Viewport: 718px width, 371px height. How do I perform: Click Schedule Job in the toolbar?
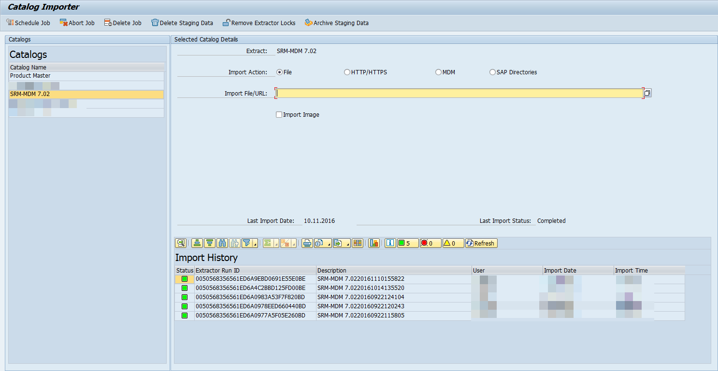28,23
